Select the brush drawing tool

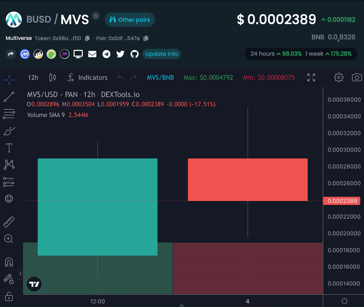tap(9, 131)
